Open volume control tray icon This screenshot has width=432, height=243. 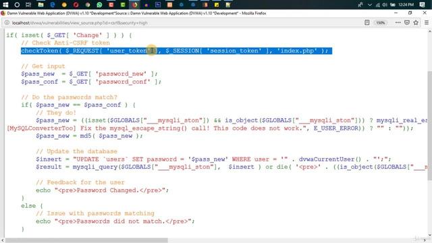tap(385, 5)
